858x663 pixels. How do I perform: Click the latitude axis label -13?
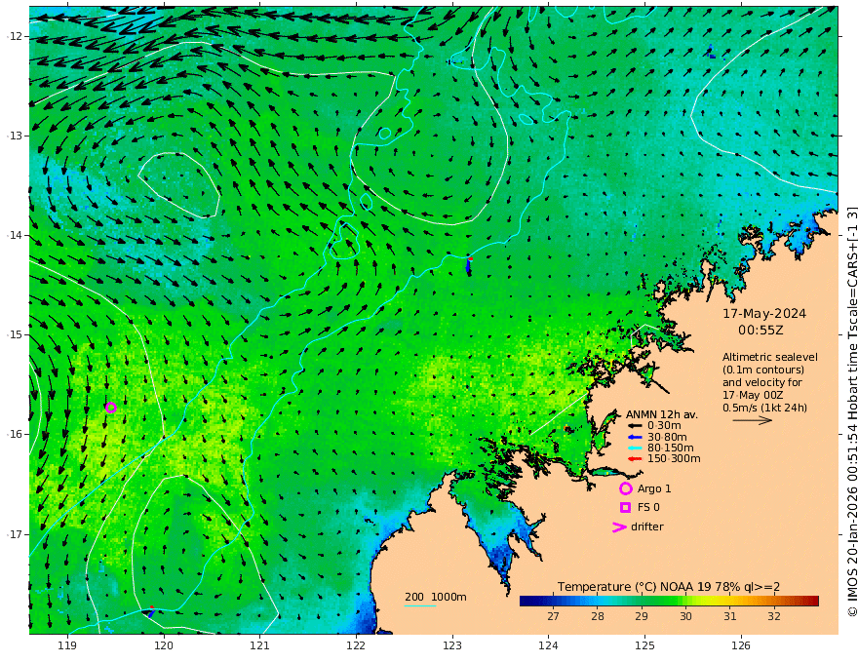click(x=16, y=136)
